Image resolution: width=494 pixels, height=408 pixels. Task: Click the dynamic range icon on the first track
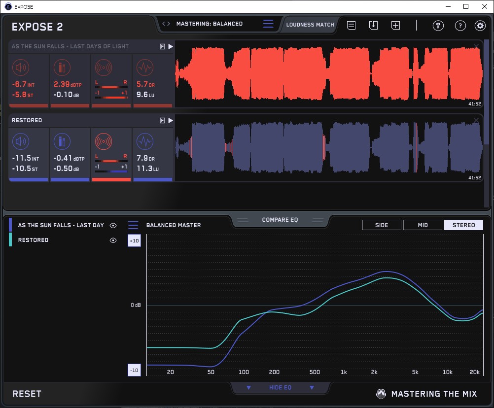[144, 68]
